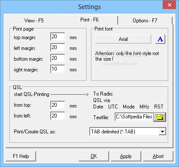Click the 'start QSL-Printing' text
Image resolution: width=179 pixels, height=167 pixels.
31,94
